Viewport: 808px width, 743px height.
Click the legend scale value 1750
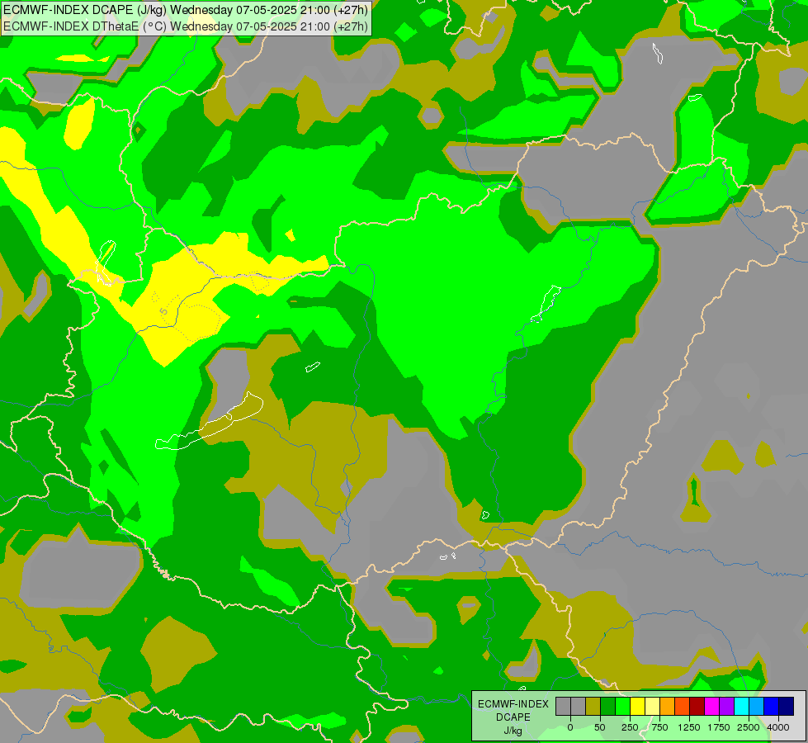click(719, 727)
